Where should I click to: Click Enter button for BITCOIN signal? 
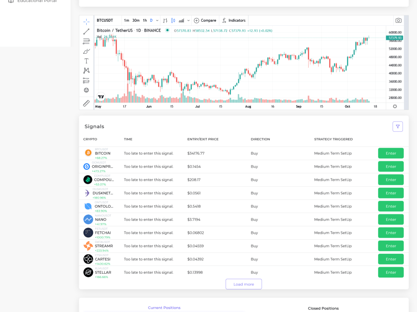click(x=391, y=154)
